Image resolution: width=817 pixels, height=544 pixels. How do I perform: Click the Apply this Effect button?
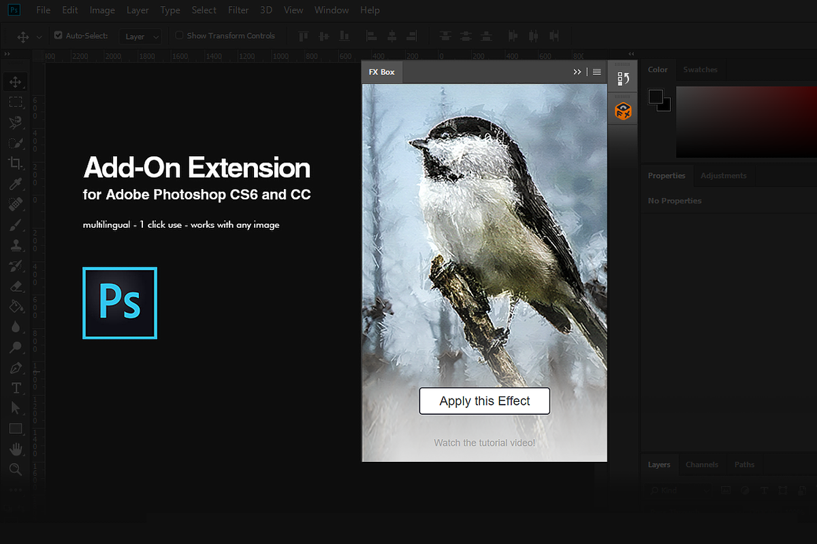click(x=484, y=401)
